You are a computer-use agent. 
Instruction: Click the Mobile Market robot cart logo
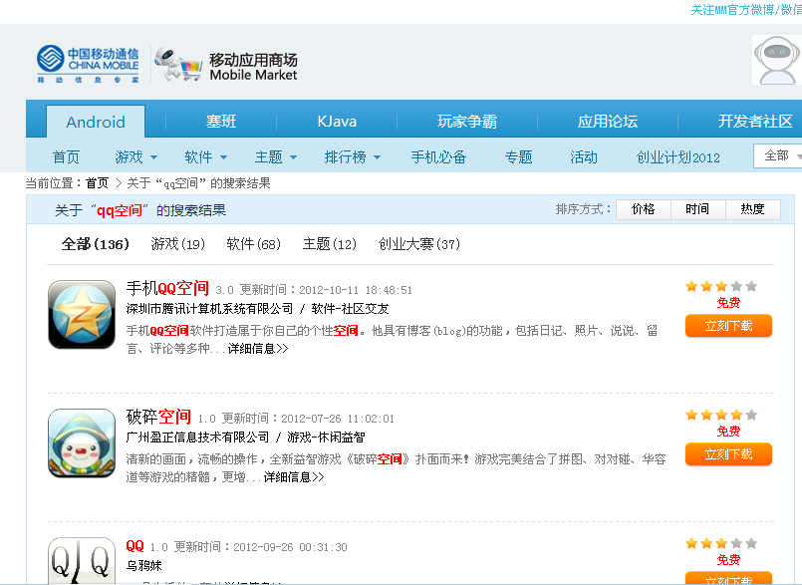click(226, 65)
